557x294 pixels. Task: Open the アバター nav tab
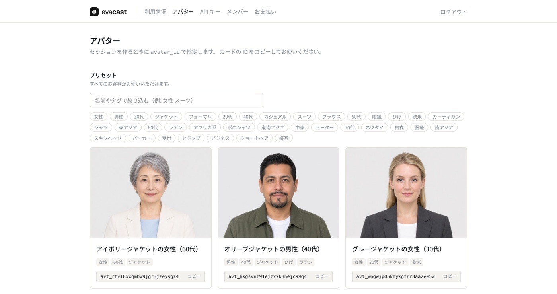[183, 12]
